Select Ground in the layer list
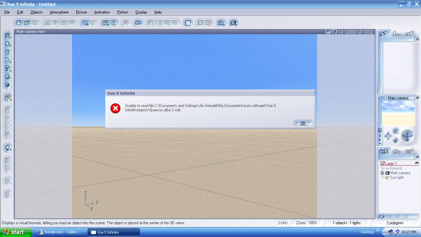This screenshot has height=237, width=421. pos(396,168)
